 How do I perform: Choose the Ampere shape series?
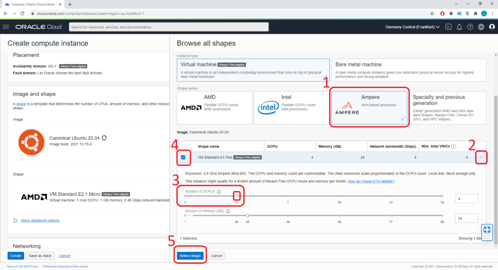(369, 108)
